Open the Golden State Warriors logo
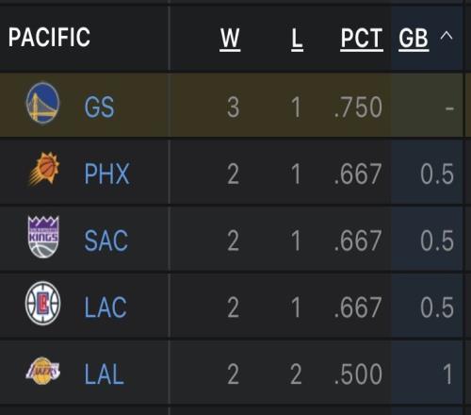This screenshot has width=471, height=415. point(42,103)
